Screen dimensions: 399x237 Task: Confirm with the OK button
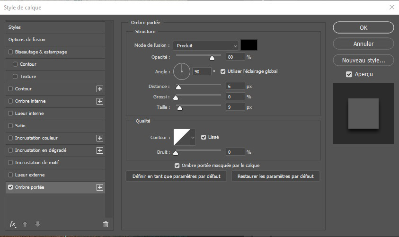pos(364,27)
